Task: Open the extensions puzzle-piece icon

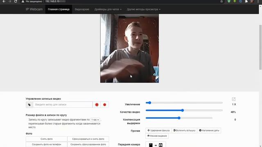Action: coord(246,1)
